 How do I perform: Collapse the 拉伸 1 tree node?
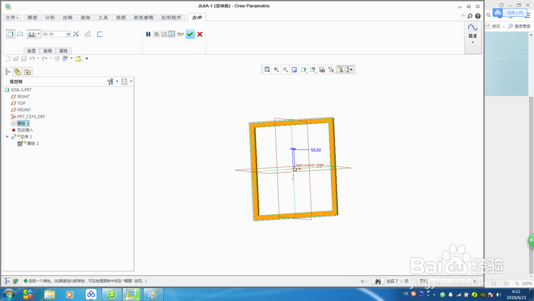(7, 137)
